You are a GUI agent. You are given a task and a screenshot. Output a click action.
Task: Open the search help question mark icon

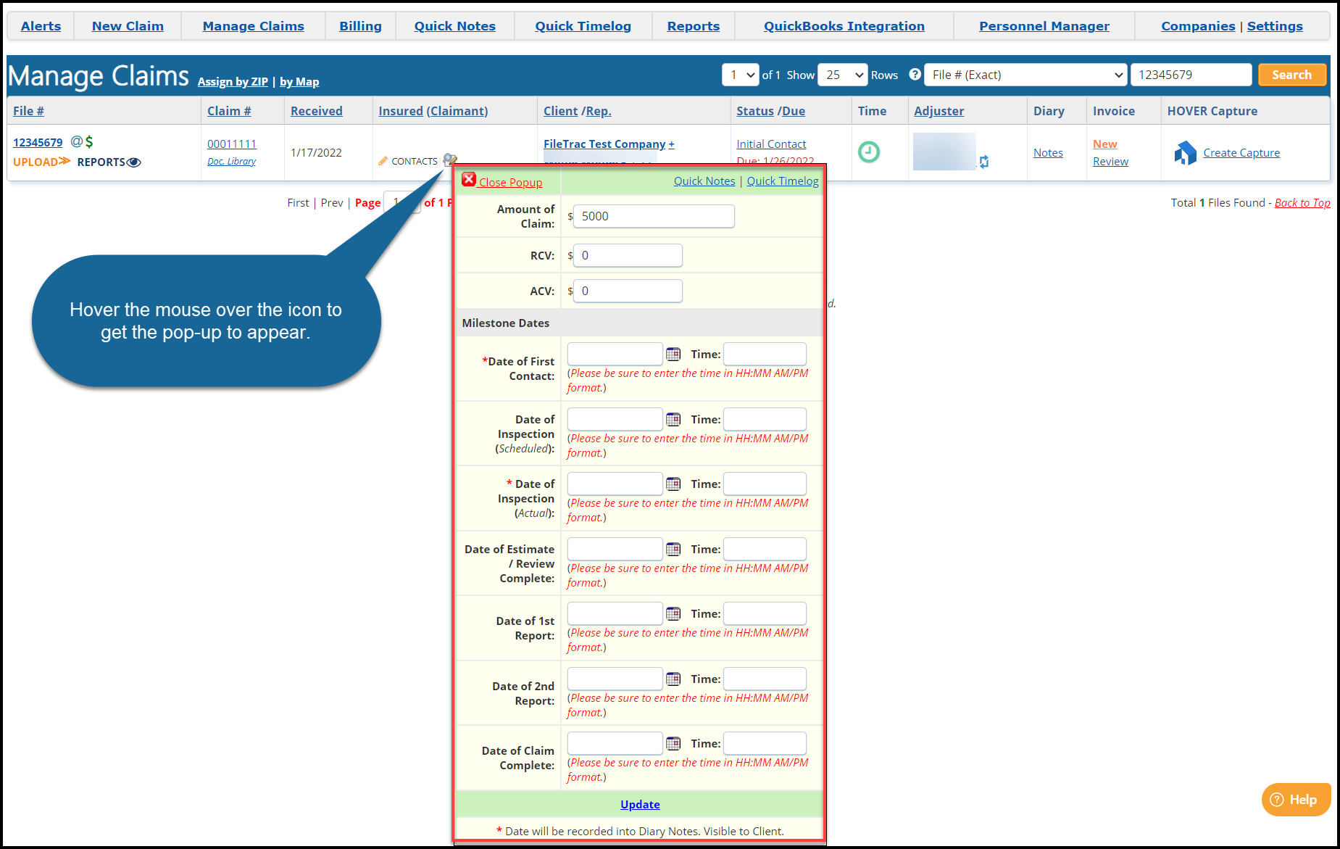[x=915, y=74]
